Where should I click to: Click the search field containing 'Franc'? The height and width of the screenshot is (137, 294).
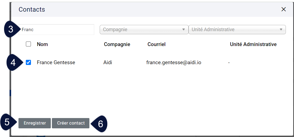pyautogui.click(x=56, y=30)
